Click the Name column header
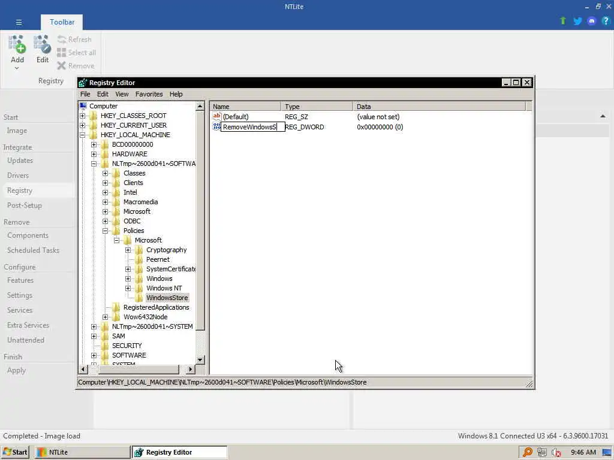Viewport: 614px width, 460px height. 245,107
